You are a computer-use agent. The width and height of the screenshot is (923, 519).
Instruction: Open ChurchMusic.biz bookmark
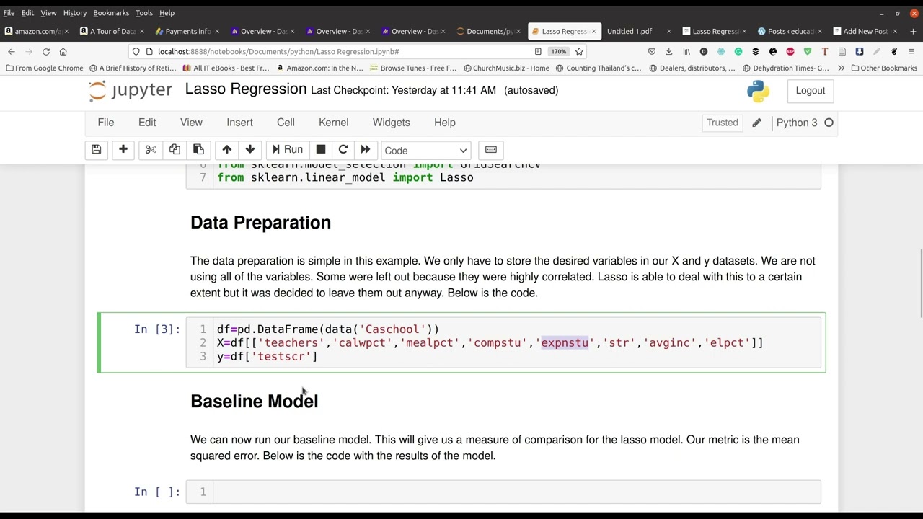click(x=506, y=68)
